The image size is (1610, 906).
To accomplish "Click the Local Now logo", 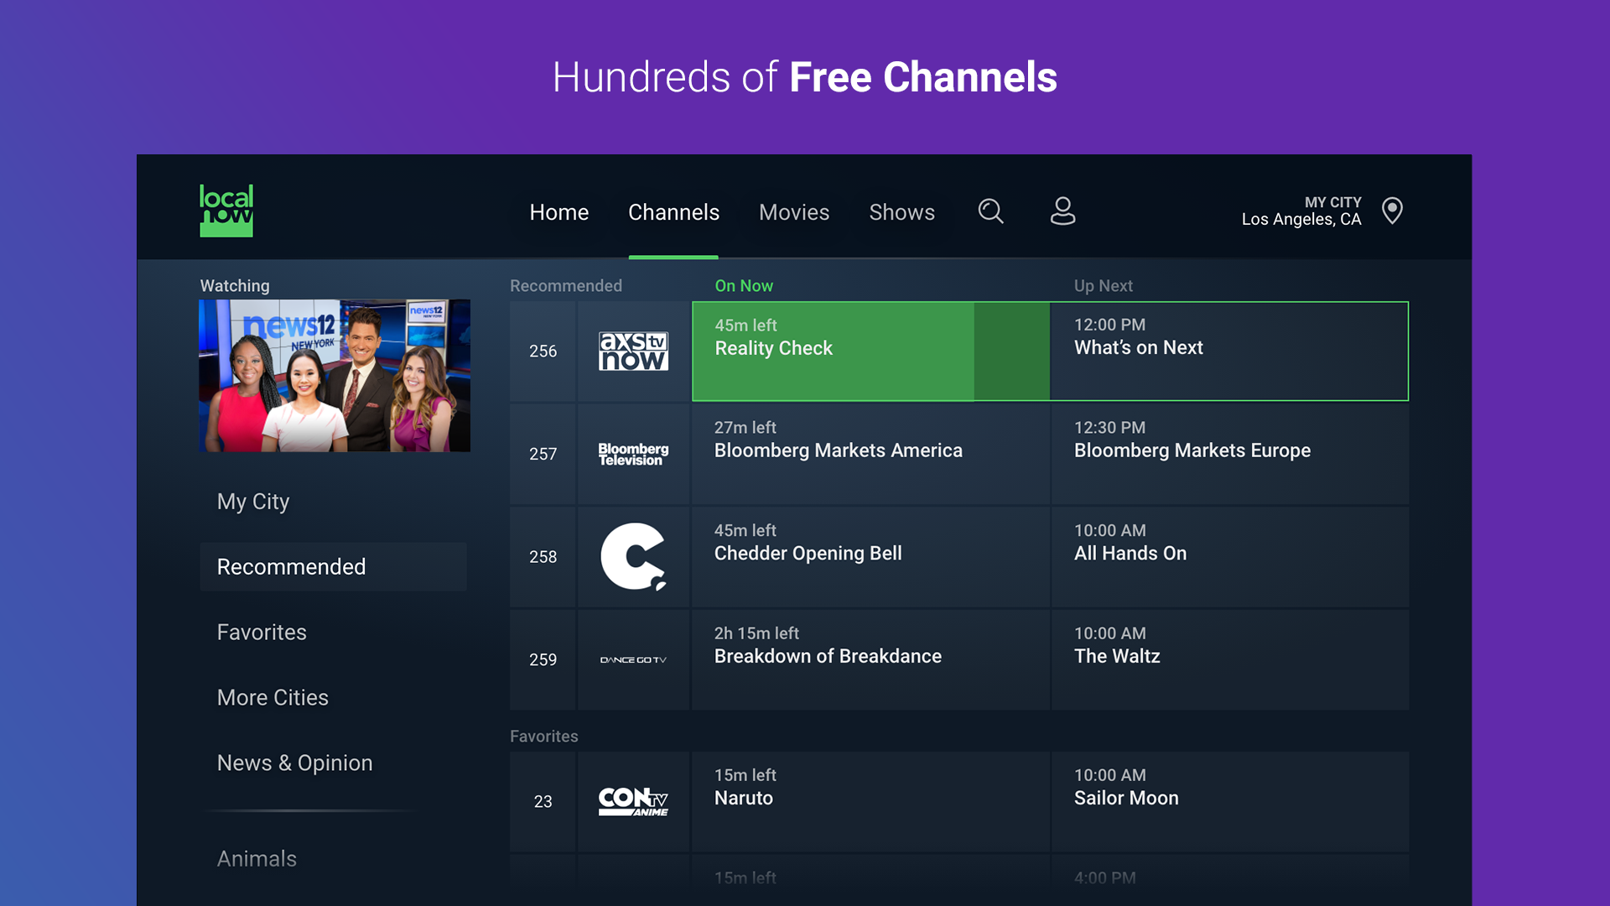I will 226,211.
